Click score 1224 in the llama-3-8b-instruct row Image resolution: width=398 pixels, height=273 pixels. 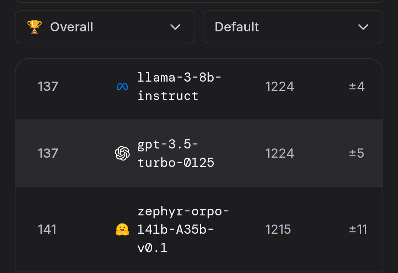279,87
